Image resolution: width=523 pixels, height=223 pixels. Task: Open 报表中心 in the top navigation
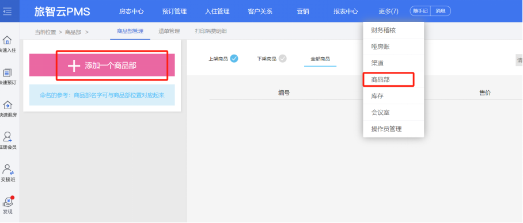[346, 11]
